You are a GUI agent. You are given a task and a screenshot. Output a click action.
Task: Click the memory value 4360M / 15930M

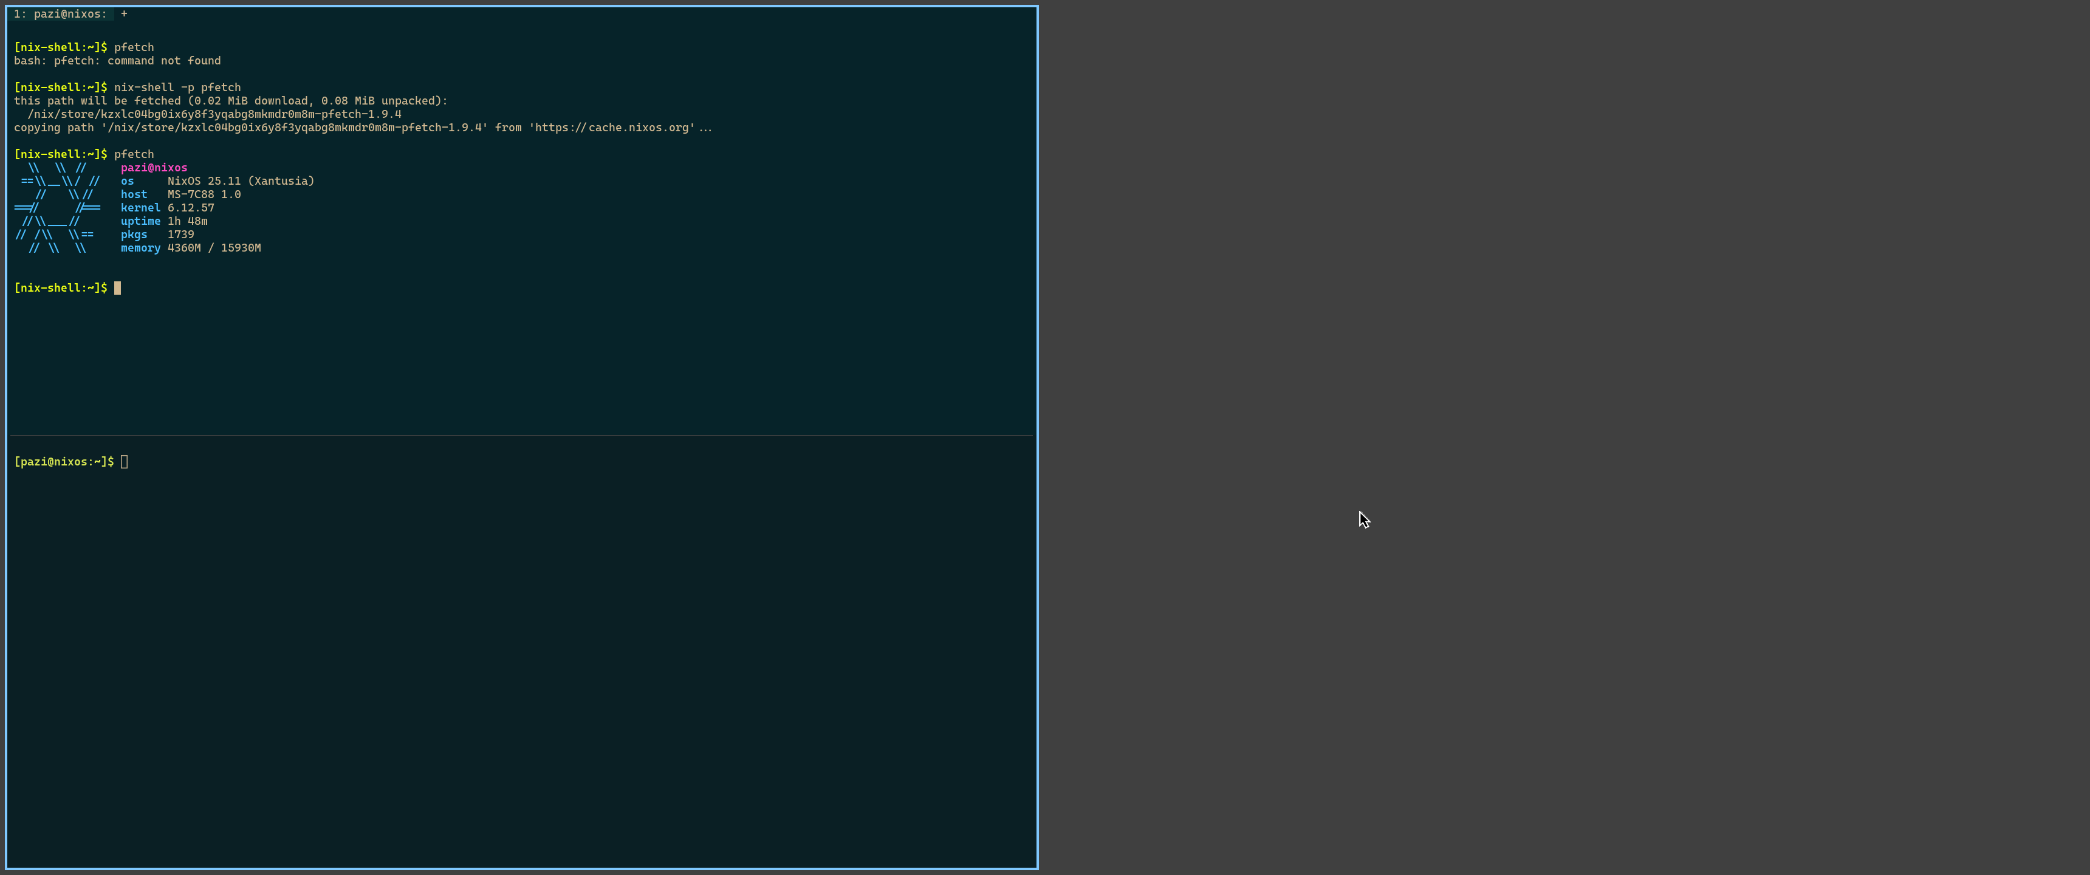coord(213,247)
